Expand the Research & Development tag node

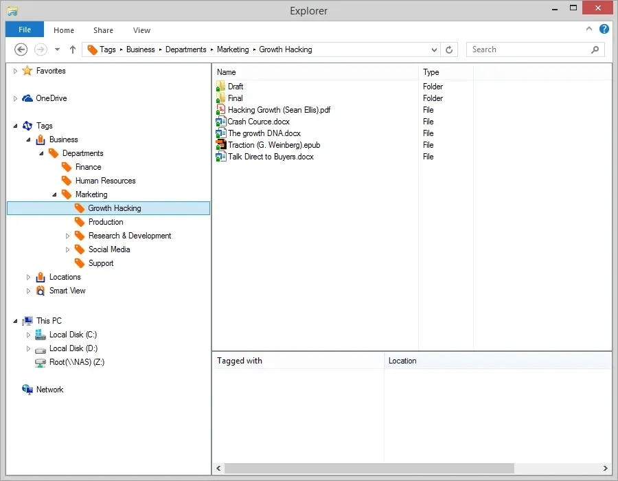[67, 235]
